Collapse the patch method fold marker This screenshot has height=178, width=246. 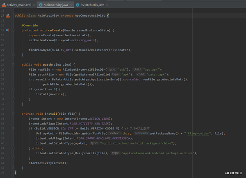[x=14, y=65]
